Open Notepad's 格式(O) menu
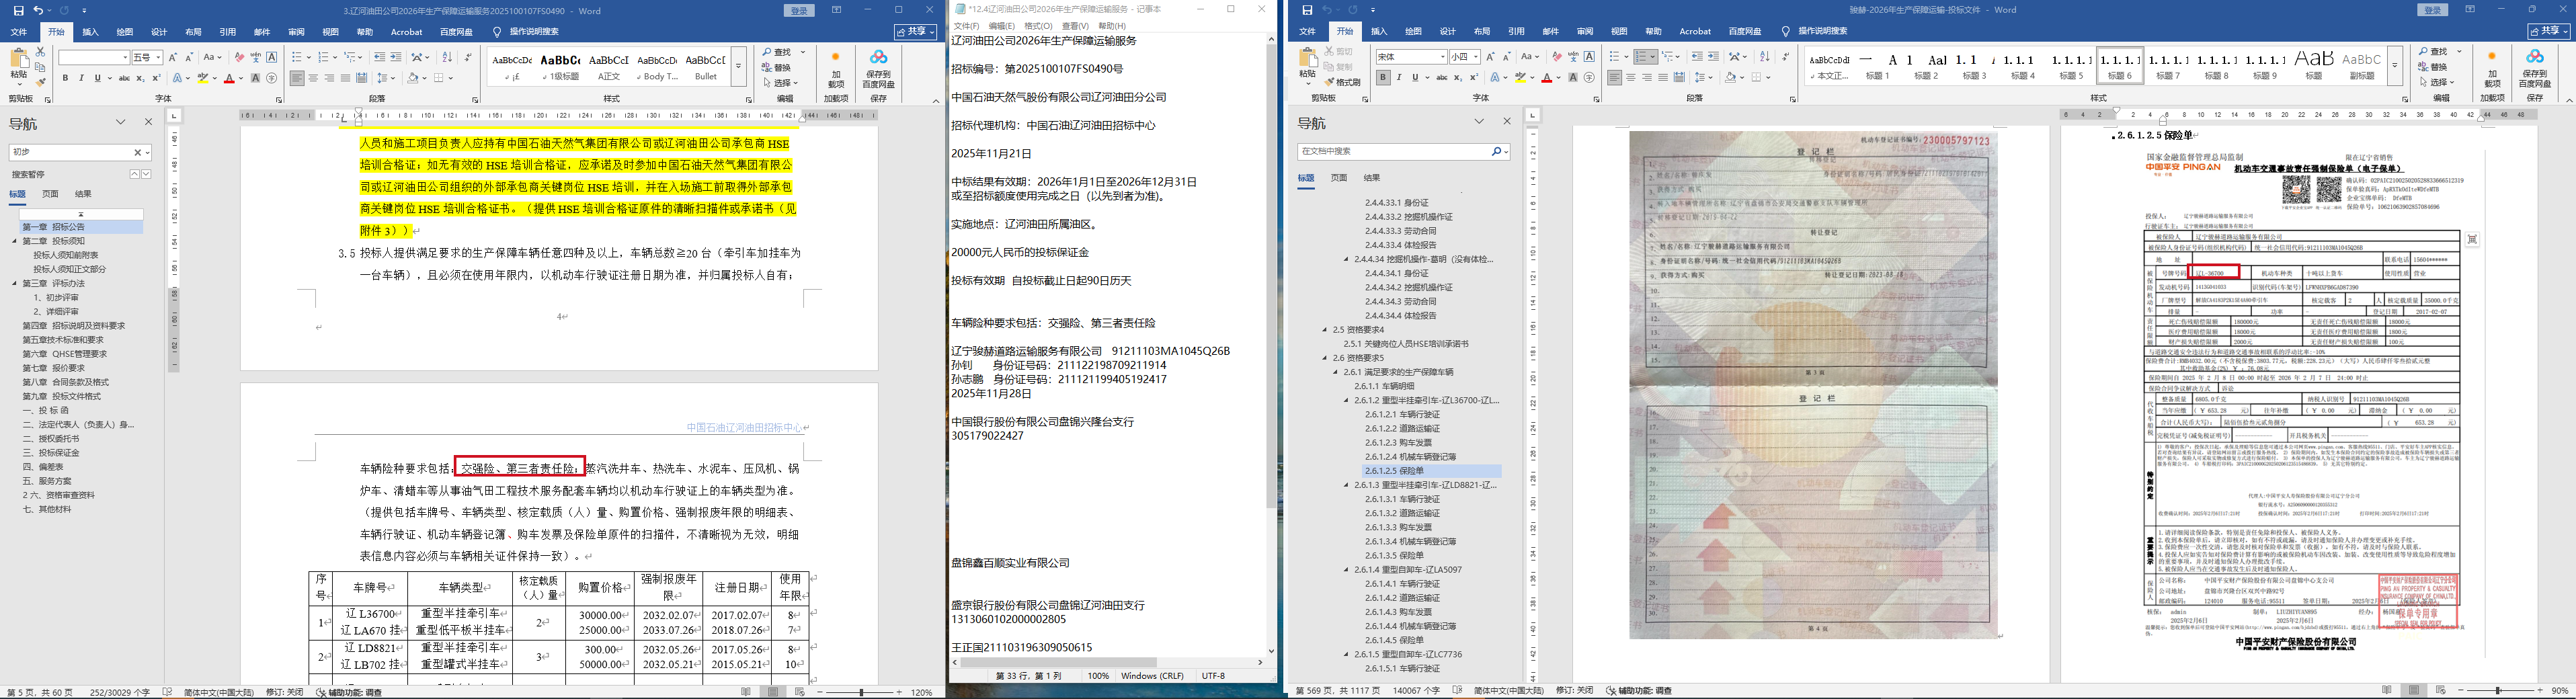Screen dimensions: 2576x699 click(1038, 26)
